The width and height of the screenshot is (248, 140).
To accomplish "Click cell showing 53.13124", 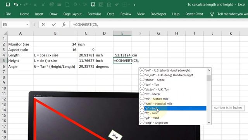I will (x=122, y=55).
